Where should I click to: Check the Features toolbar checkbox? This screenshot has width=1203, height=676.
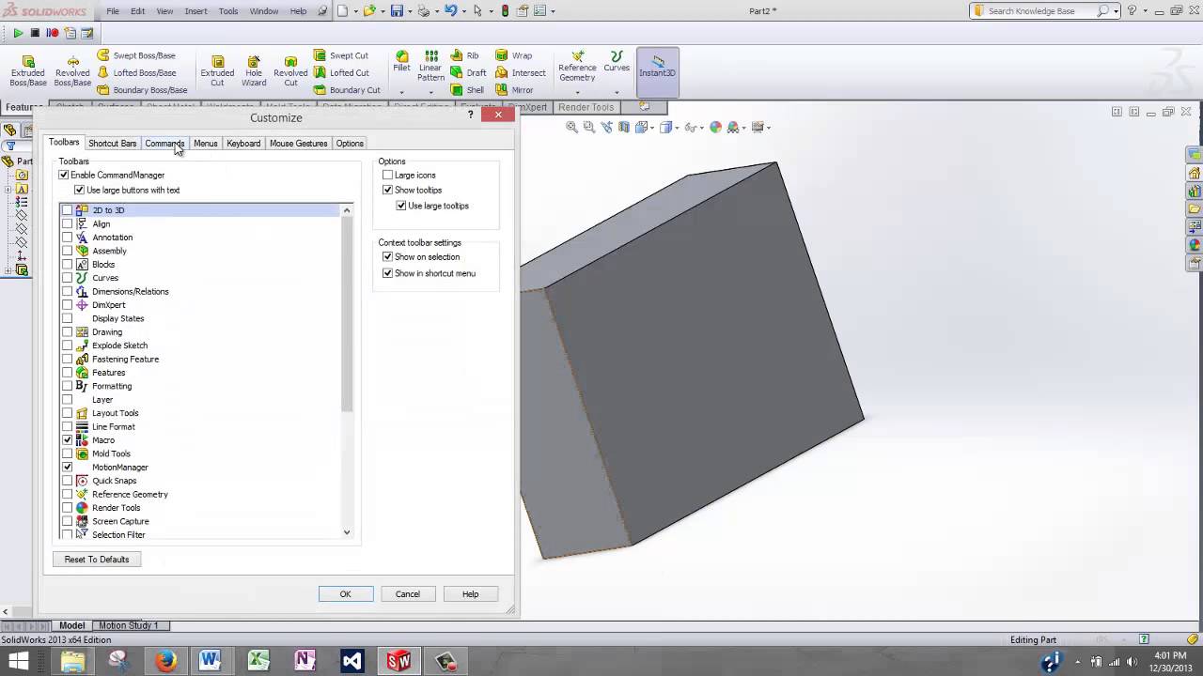(68, 373)
